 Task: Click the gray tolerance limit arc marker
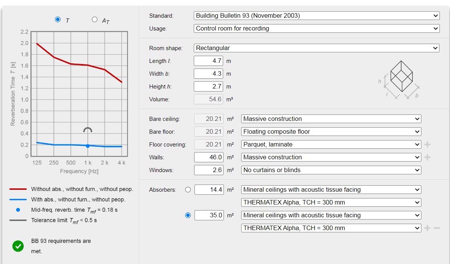pos(88,130)
